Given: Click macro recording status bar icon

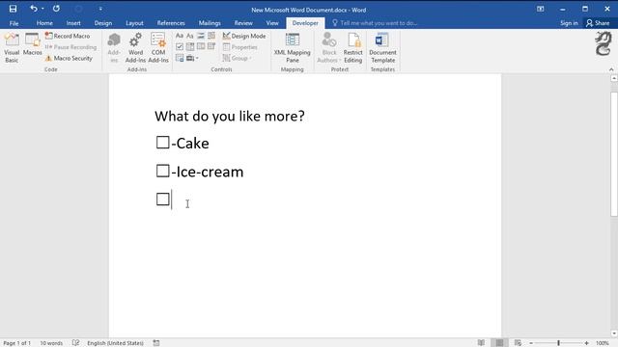Looking at the screenshot, I should point(156,343).
